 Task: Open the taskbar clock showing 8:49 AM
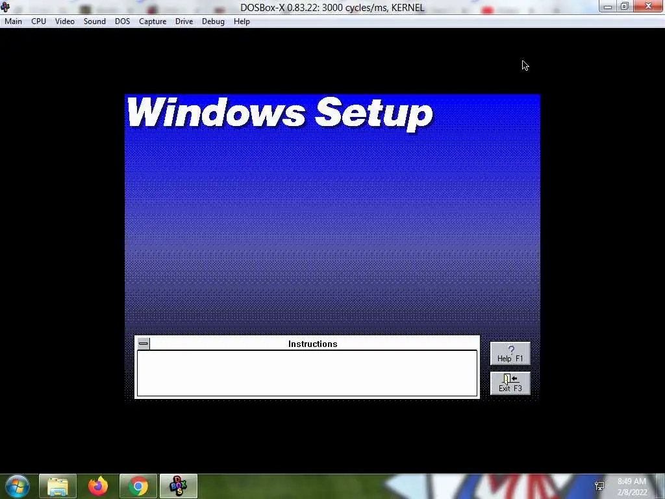click(632, 487)
